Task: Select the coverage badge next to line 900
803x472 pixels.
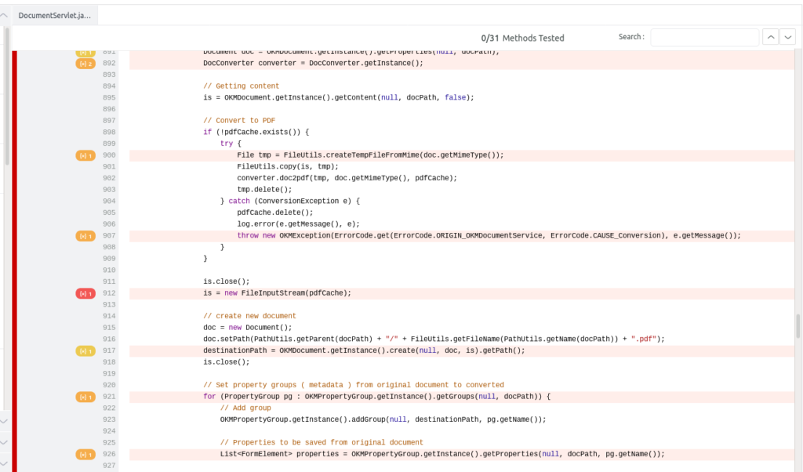Action: tap(85, 154)
